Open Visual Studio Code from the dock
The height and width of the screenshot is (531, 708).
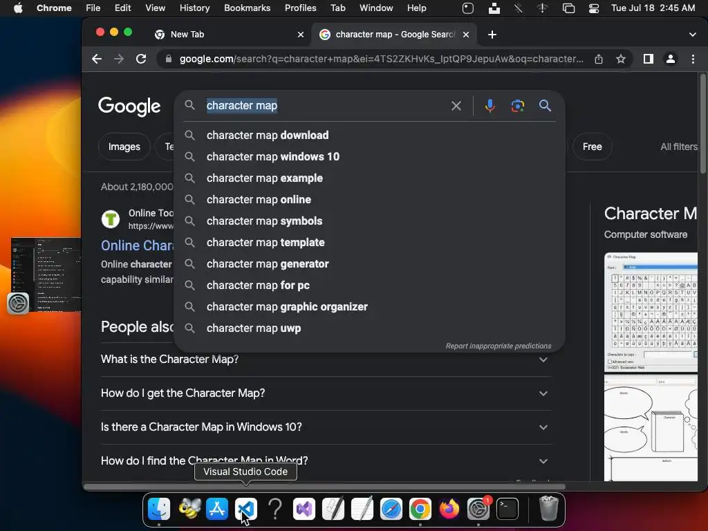click(246, 509)
